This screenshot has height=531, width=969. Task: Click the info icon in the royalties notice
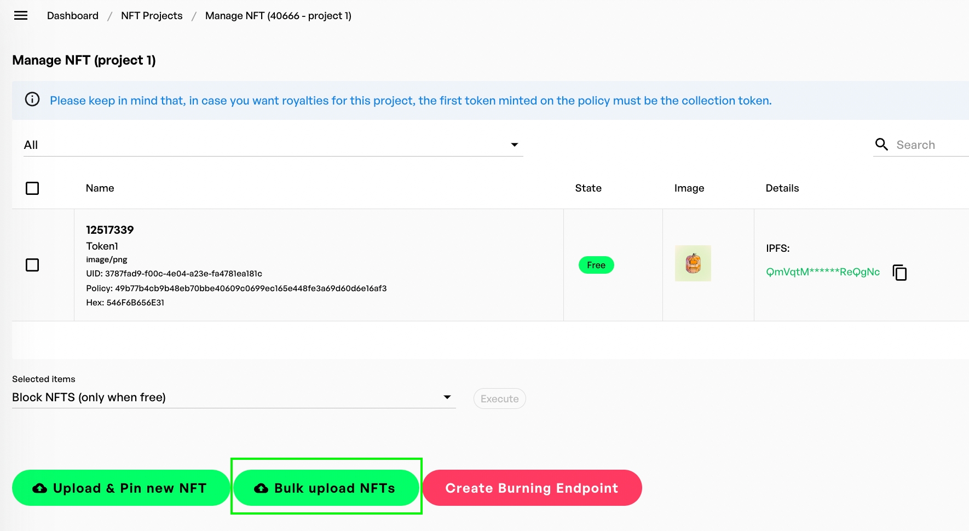click(32, 100)
